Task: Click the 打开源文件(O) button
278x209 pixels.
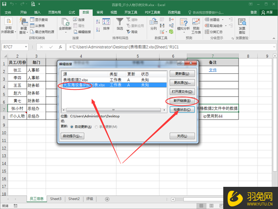Action: coord(182,92)
